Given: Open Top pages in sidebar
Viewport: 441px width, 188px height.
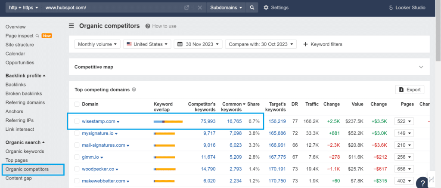Looking at the screenshot, I should [x=17, y=160].
